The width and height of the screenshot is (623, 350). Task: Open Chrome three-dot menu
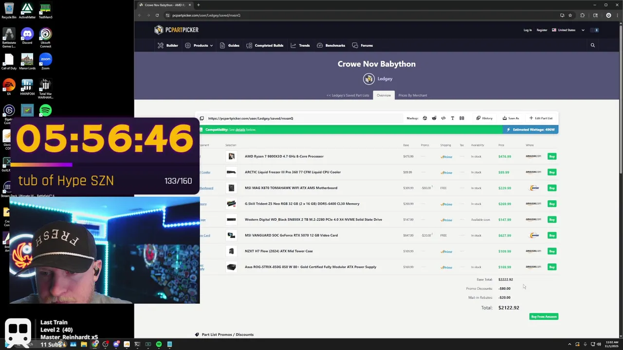[x=617, y=15]
